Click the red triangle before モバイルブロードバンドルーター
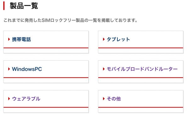The width and height of the screenshot is (189, 116). pyautogui.click(x=104, y=69)
